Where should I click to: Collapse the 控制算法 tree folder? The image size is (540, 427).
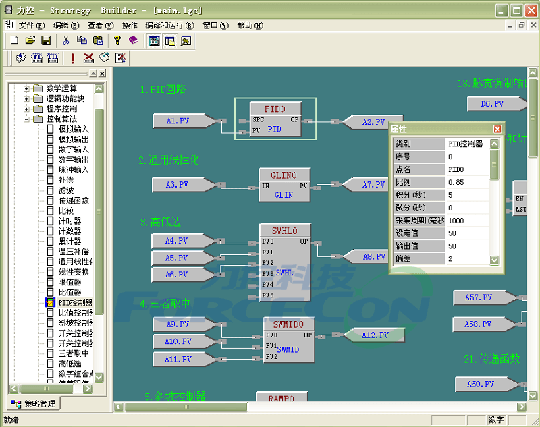(27, 119)
